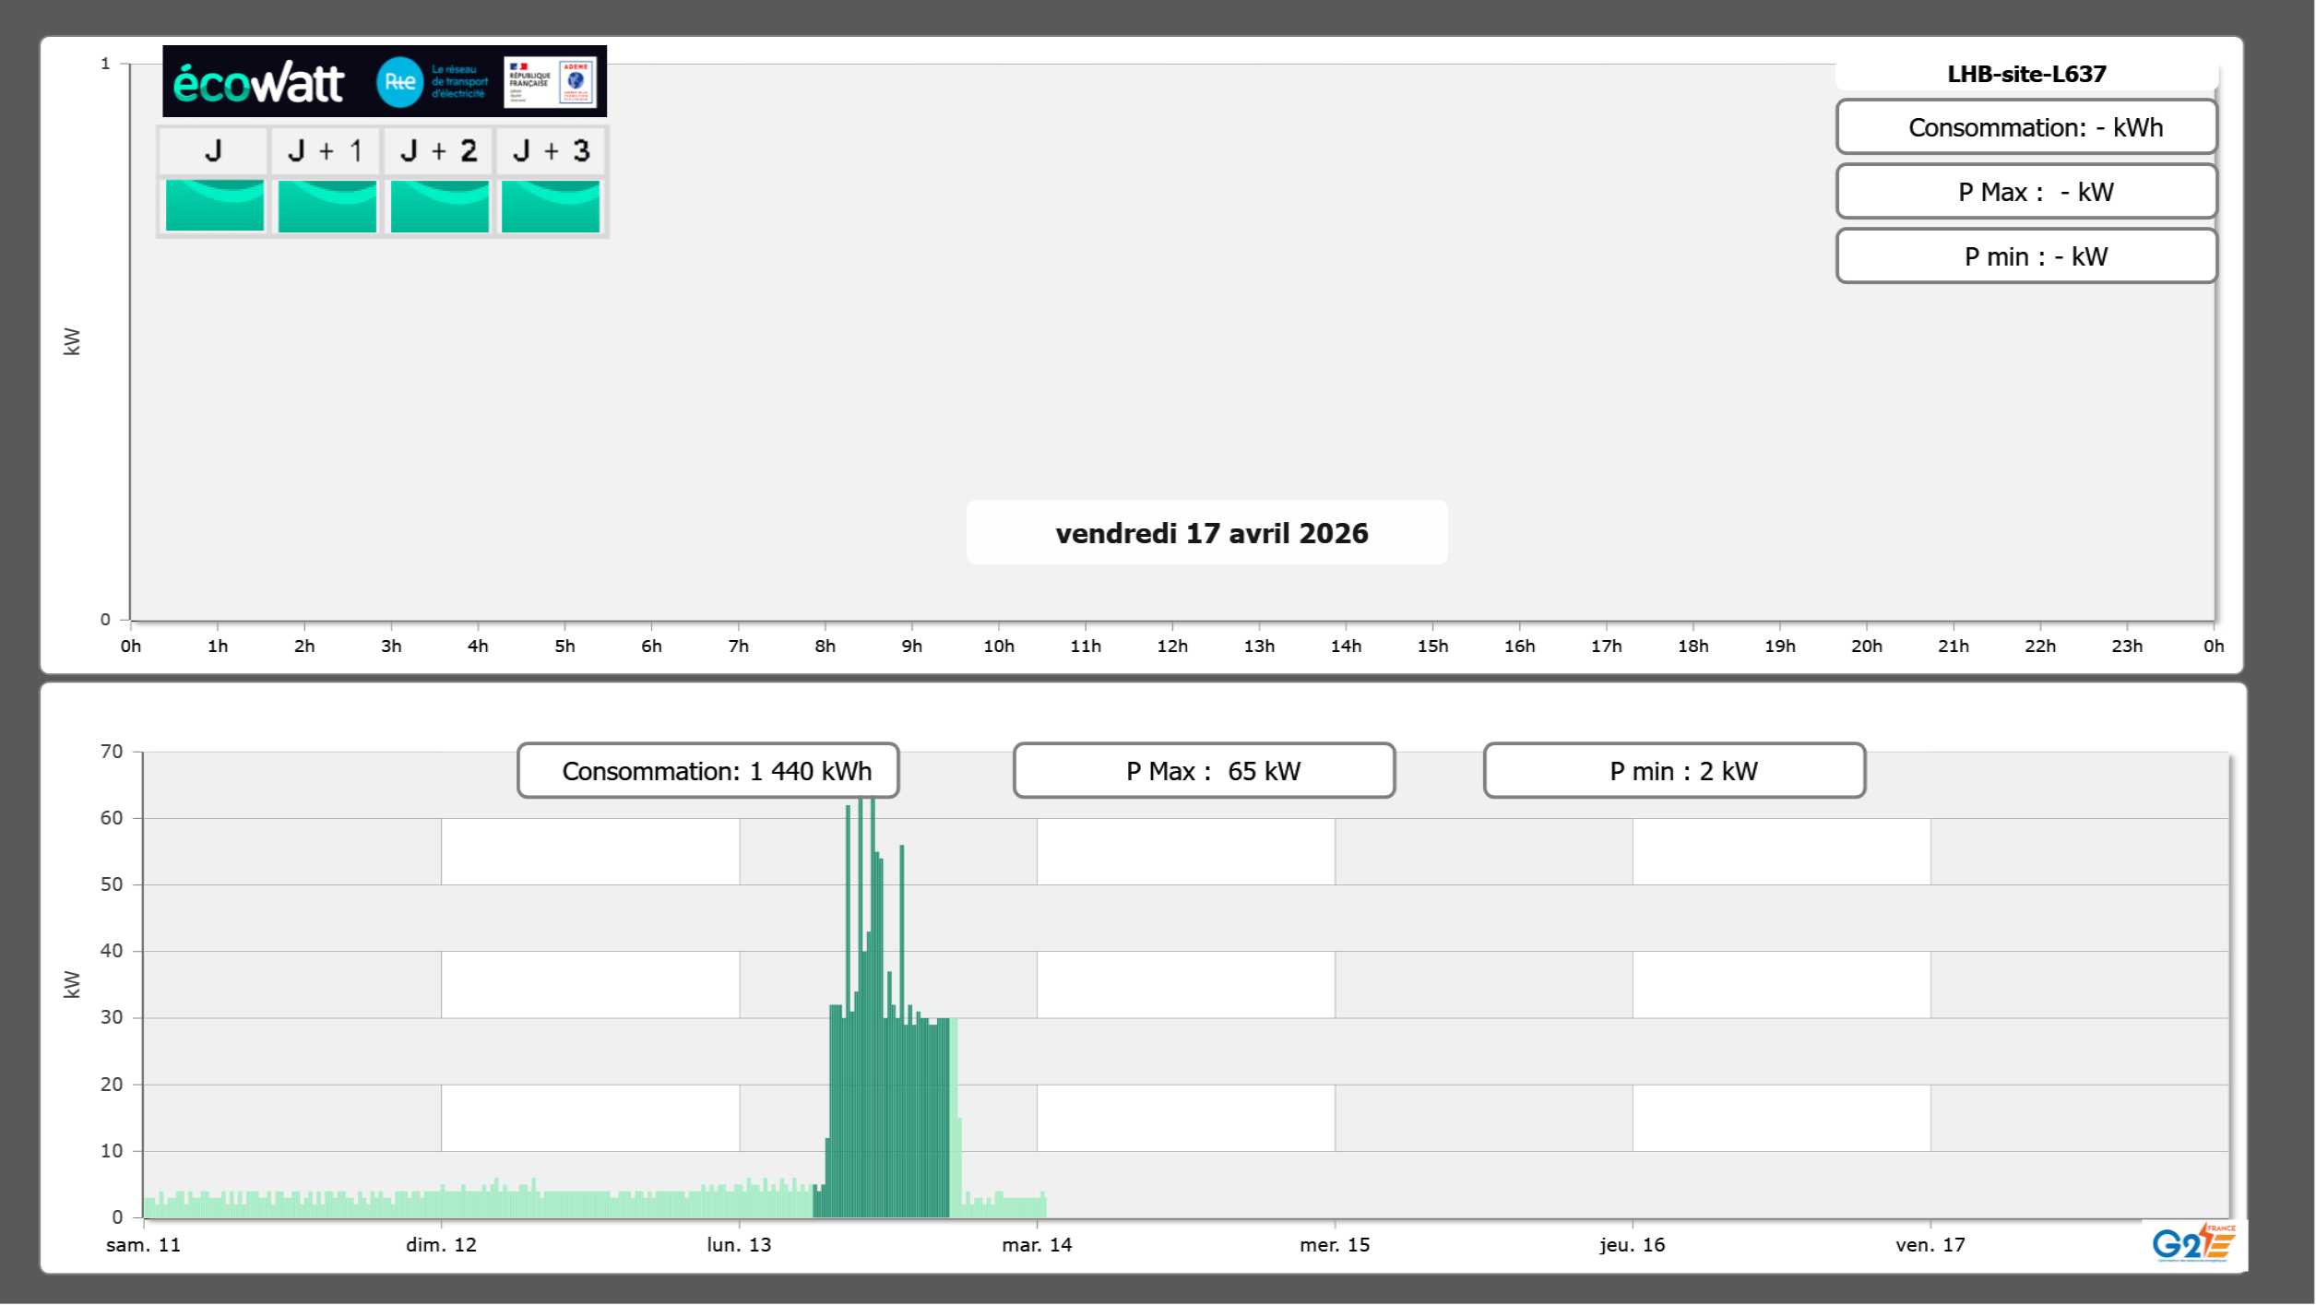Click the ven. 17 day label
2316x1305 pixels.
1930,1244
